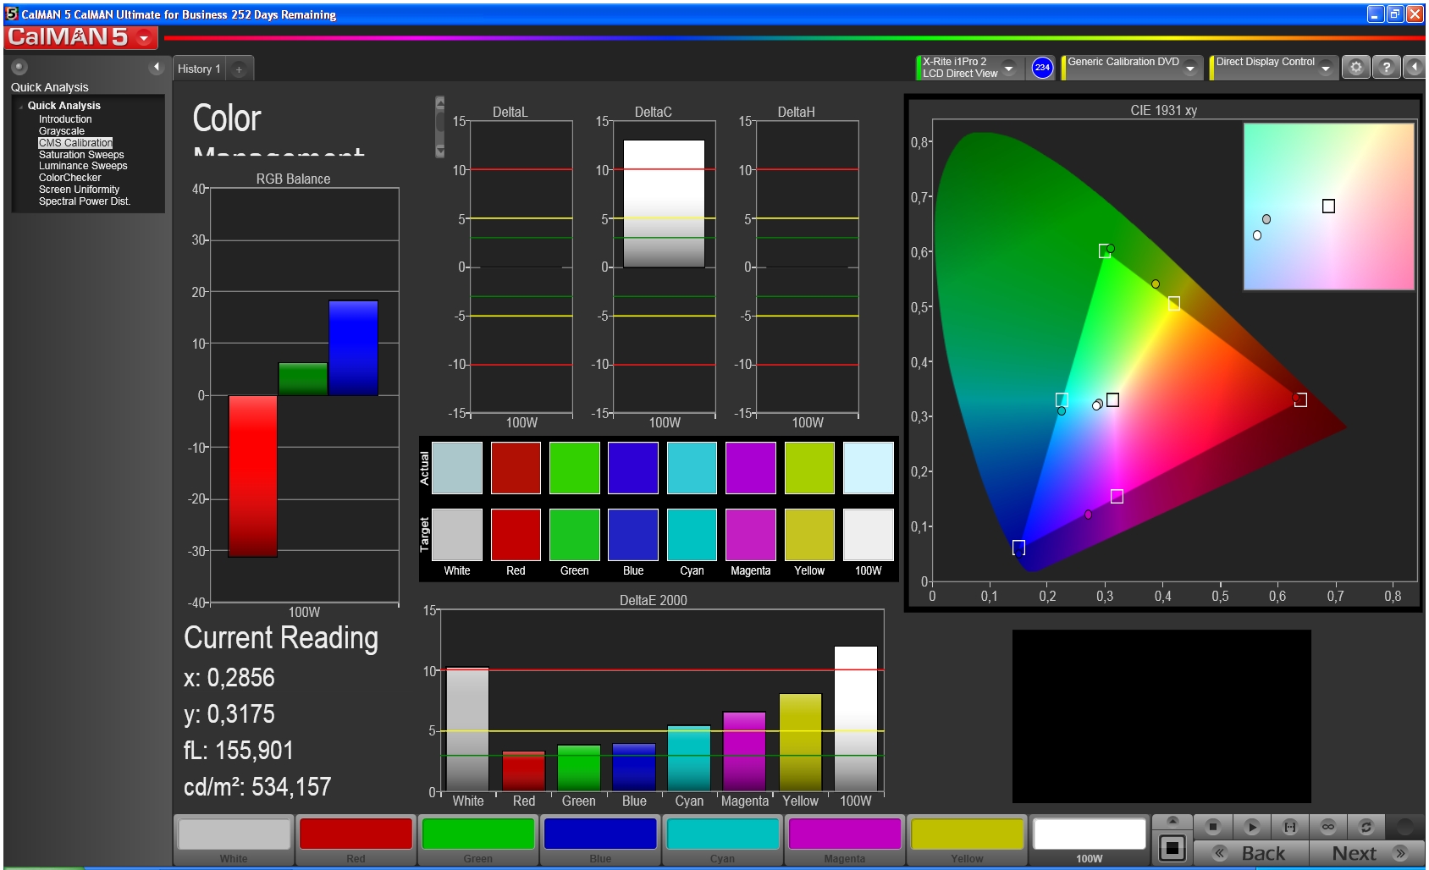Click the blue 234 meter status indicator
The image size is (1429, 870).
coord(1042,68)
